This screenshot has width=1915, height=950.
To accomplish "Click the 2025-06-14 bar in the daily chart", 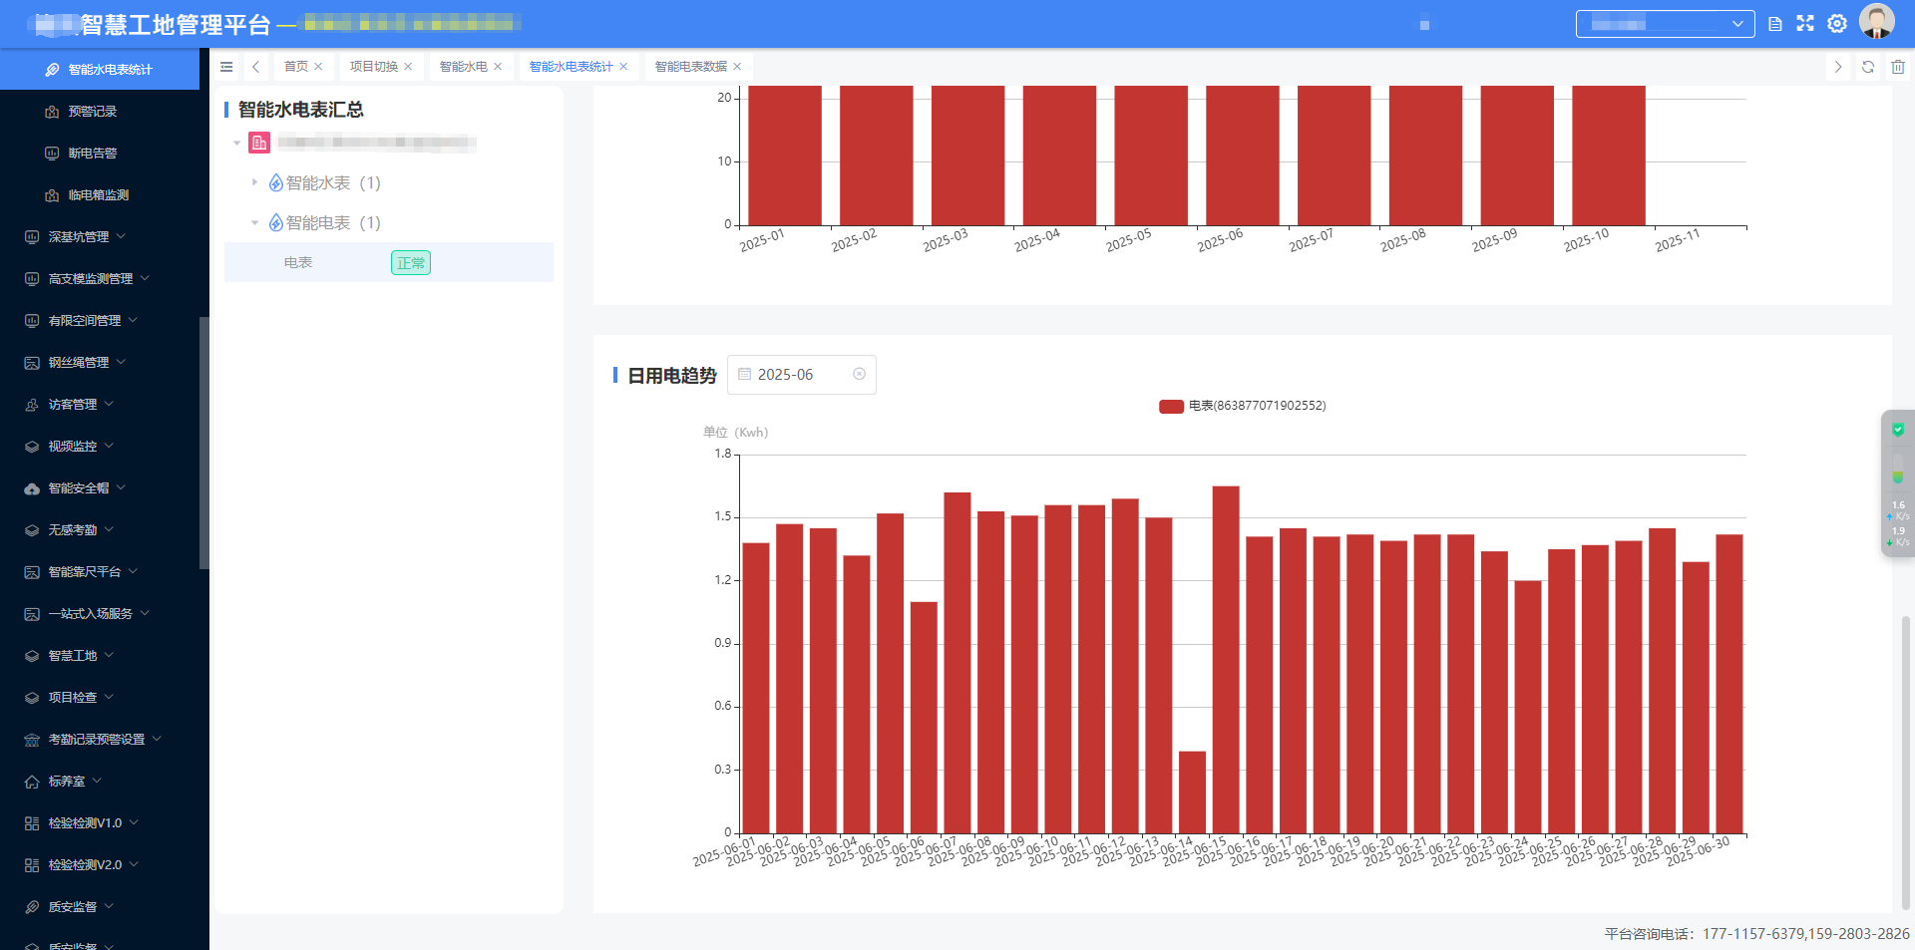I will point(1192,792).
